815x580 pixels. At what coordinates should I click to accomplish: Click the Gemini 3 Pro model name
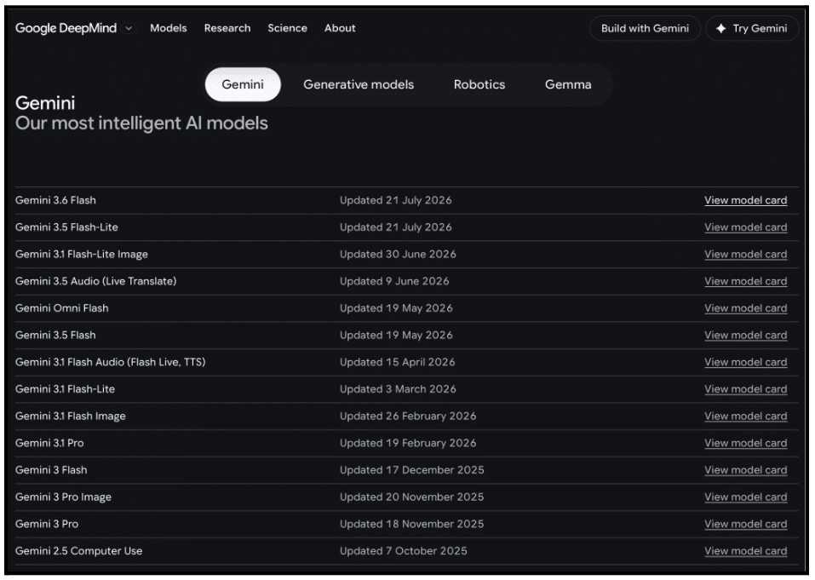pyautogui.click(x=47, y=525)
